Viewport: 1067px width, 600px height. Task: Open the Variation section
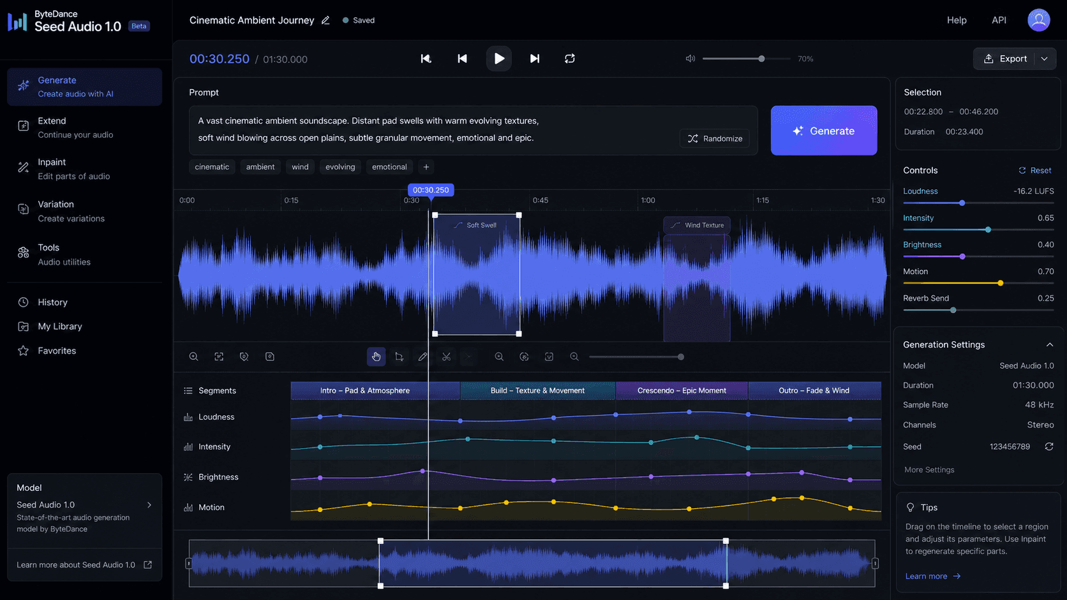point(84,211)
